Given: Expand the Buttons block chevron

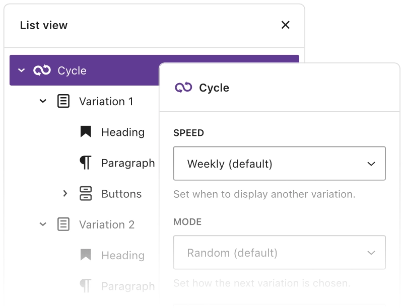Looking at the screenshot, I should 64,193.
